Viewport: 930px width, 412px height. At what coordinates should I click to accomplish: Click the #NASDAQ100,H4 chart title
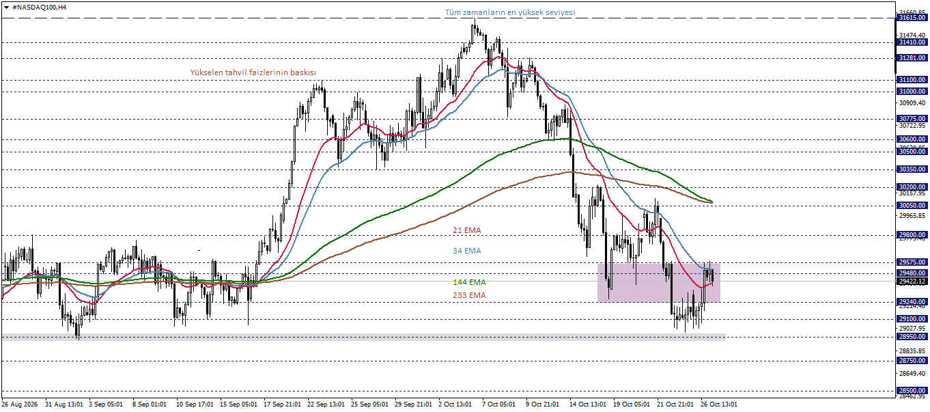40,6
